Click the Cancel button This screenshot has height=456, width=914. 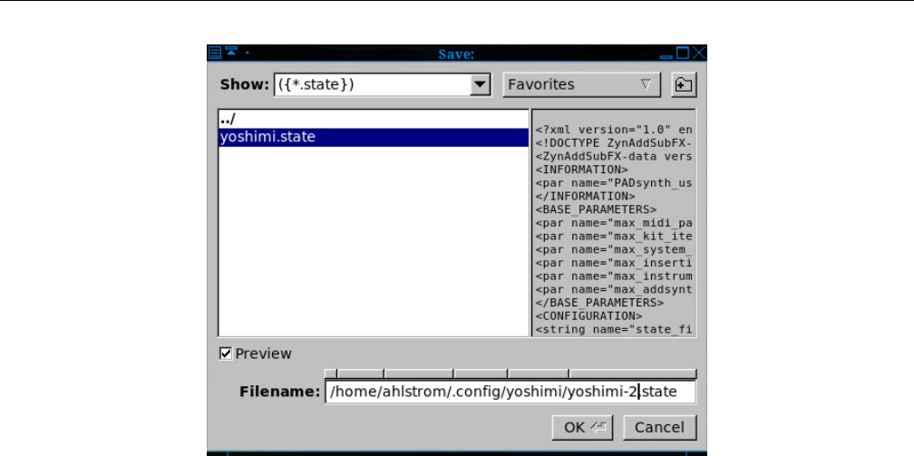pos(659,427)
